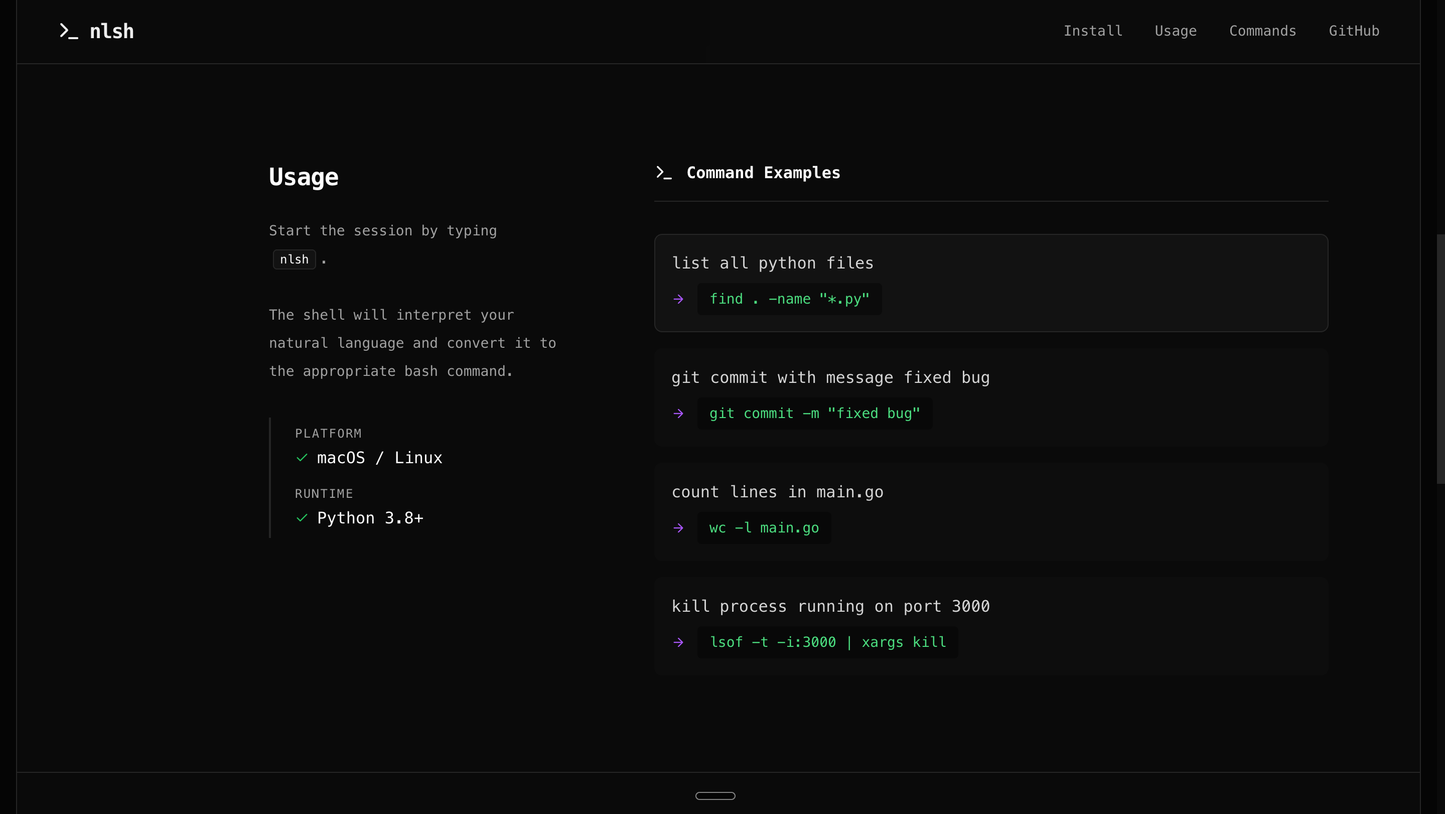The image size is (1445, 814).
Task: Open the Commands navigation link
Action: [1262, 31]
